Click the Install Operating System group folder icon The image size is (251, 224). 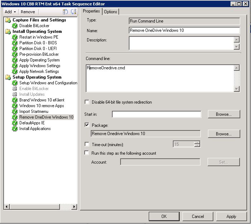point(8,31)
